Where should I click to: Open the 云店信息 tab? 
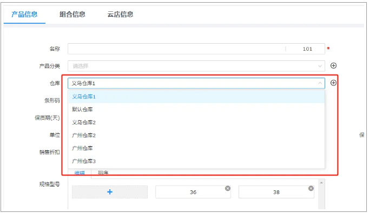(x=120, y=15)
